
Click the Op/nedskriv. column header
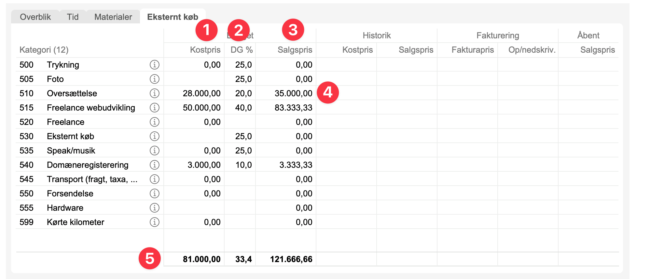pos(532,50)
